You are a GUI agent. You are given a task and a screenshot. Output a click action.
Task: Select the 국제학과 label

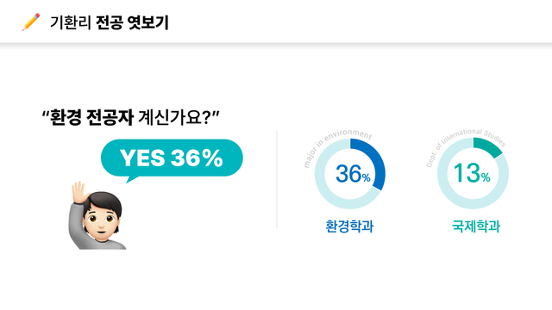pos(476,226)
